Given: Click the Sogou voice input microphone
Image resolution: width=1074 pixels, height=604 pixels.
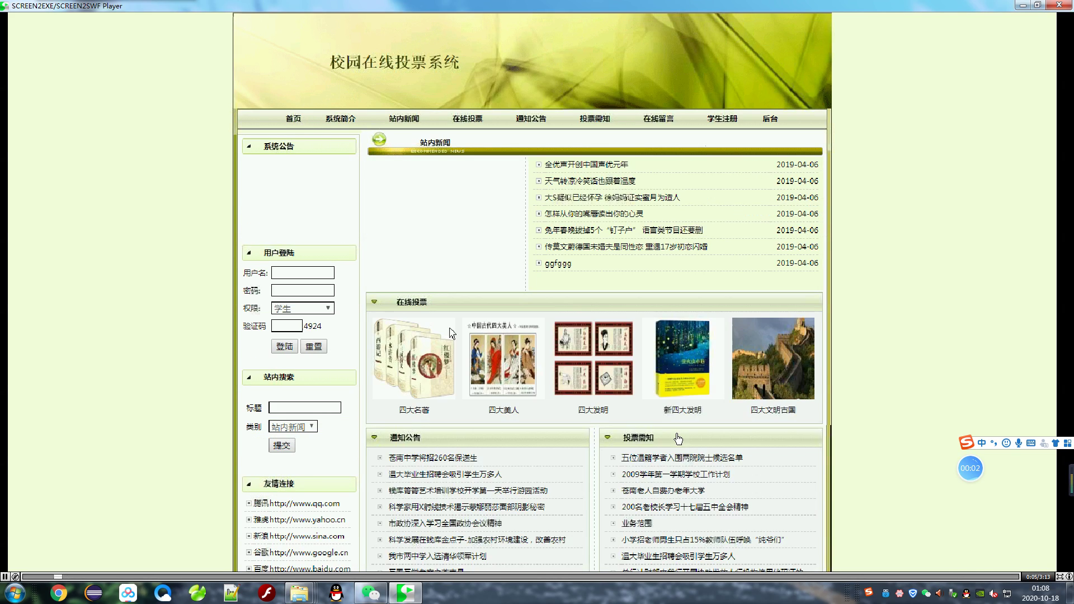Looking at the screenshot, I should [1019, 443].
